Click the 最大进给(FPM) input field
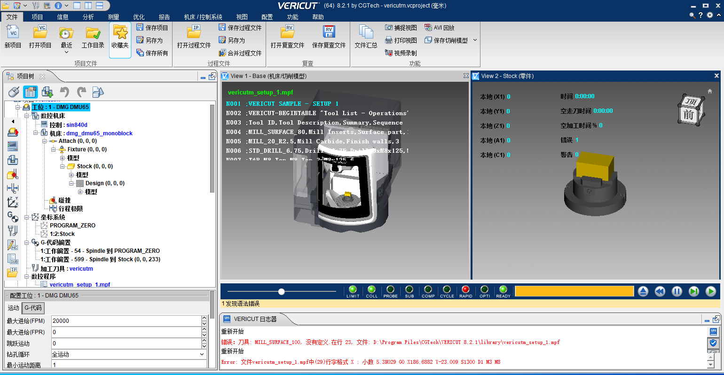The image size is (724, 375). (x=126, y=321)
